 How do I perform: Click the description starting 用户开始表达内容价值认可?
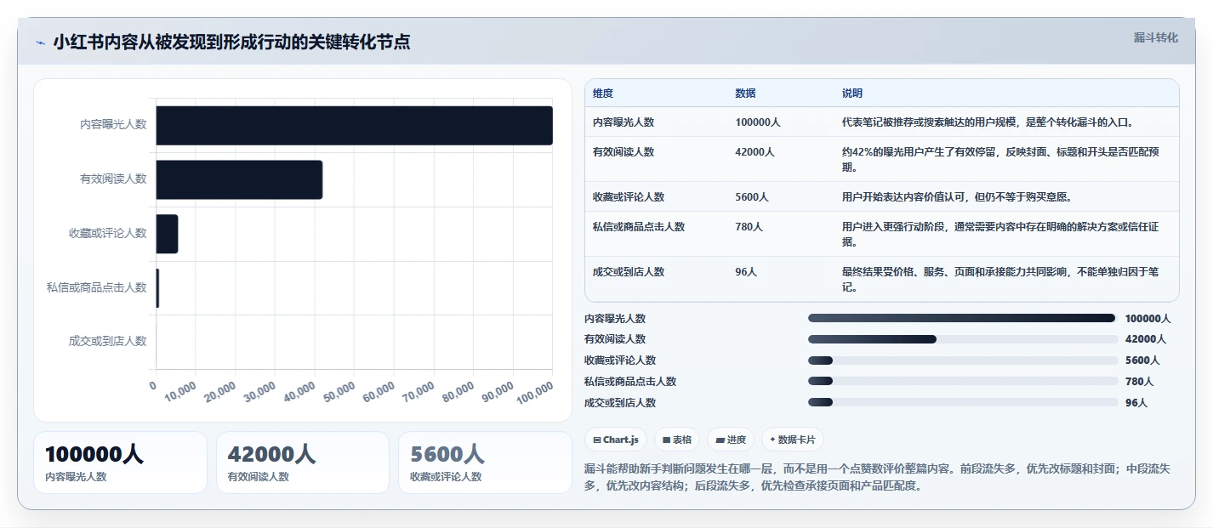click(957, 197)
